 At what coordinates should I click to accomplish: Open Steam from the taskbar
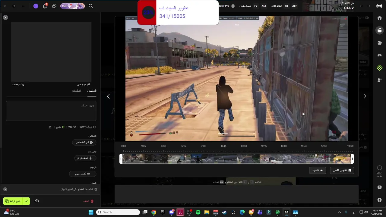click(x=224, y=212)
